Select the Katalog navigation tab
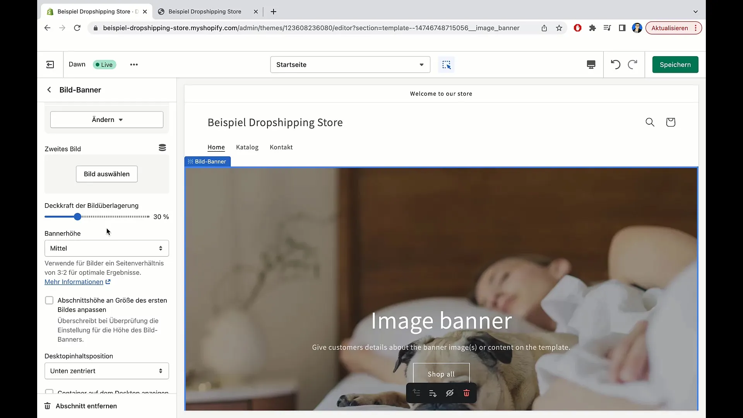This screenshot has width=743, height=418. click(x=247, y=147)
